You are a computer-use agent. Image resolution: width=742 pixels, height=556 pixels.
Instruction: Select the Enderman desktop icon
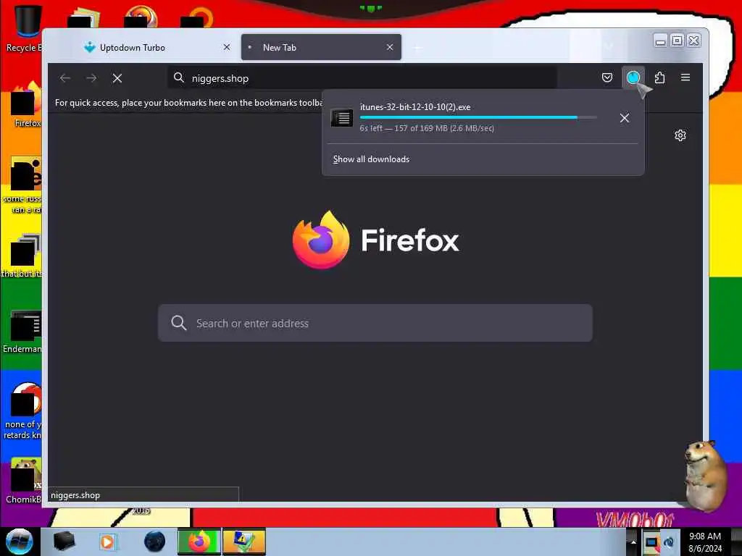coord(22,332)
